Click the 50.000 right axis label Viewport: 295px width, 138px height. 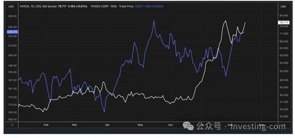pyautogui.click(x=284, y=71)
